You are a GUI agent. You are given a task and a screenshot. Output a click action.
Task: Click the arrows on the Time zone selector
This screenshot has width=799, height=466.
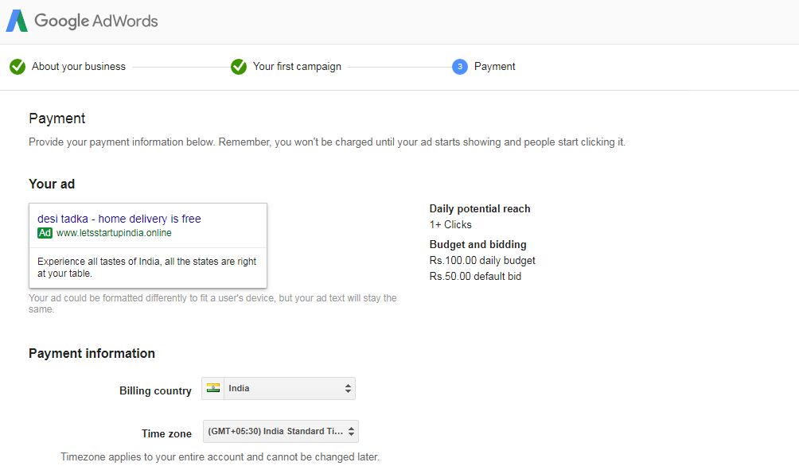pos(351,431)
